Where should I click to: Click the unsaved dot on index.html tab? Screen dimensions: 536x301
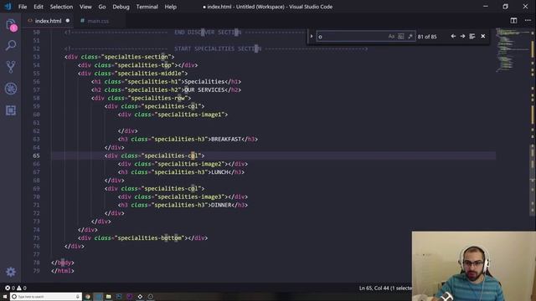[68, 21]
